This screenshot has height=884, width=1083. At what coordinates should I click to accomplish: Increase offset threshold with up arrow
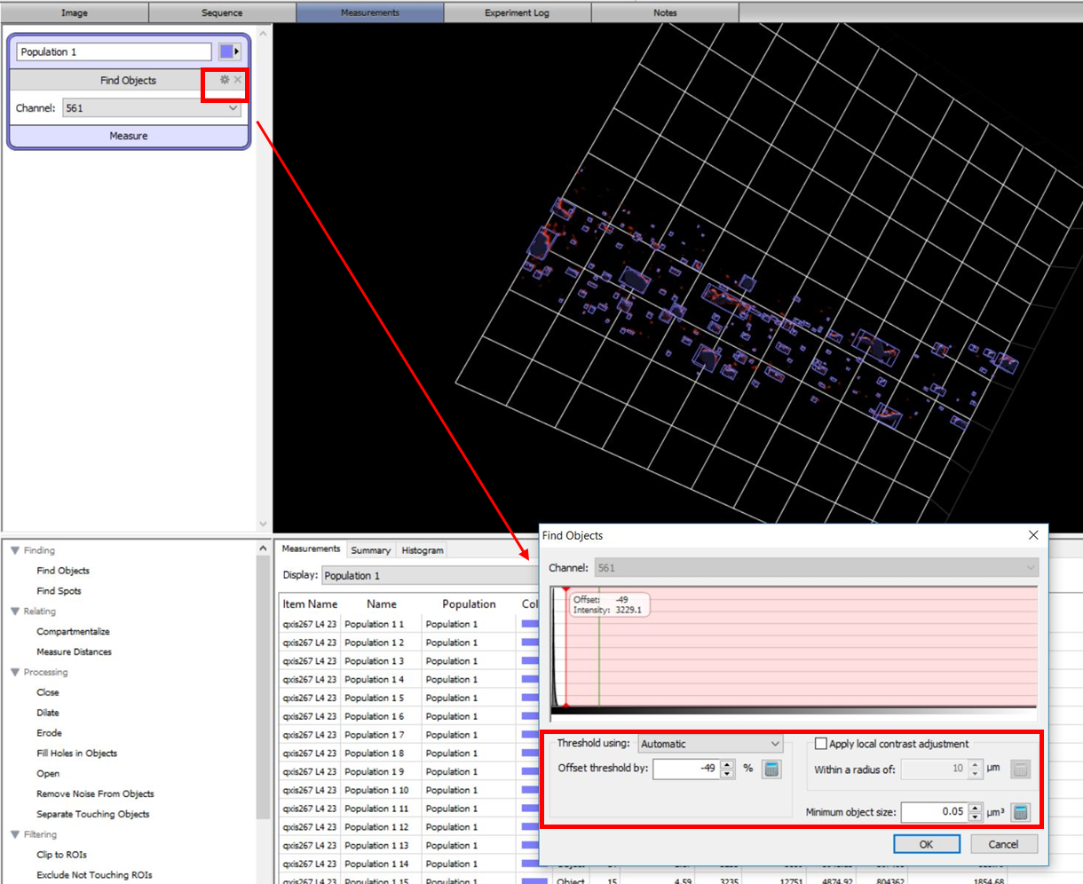pos(728,764)
